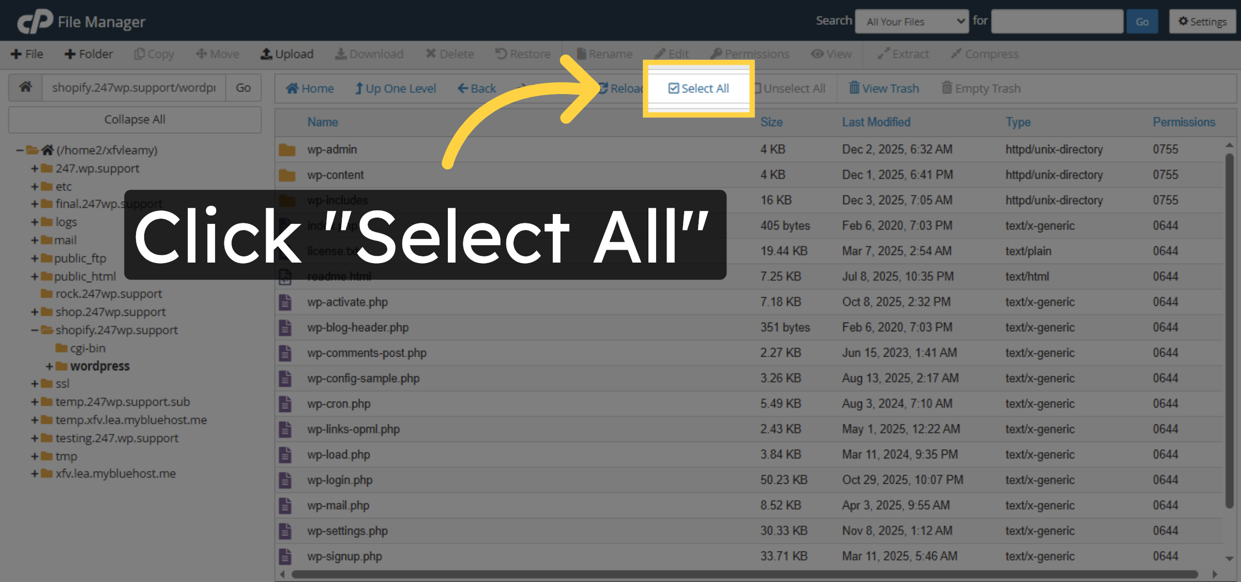Select Rename from the toolbar
Viewport: 1241px width, 582px height.
pyautogui.click(x=604, y=54)
